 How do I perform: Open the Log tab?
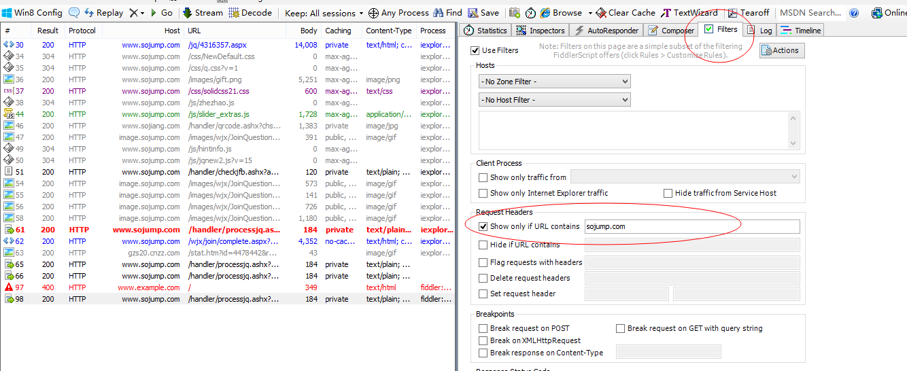(x=759, y=30)
